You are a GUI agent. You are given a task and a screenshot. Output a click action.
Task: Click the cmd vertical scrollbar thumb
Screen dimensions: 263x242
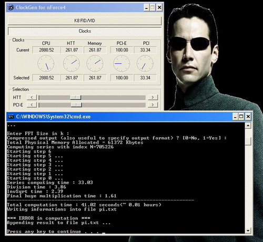(x=248, y=141)
